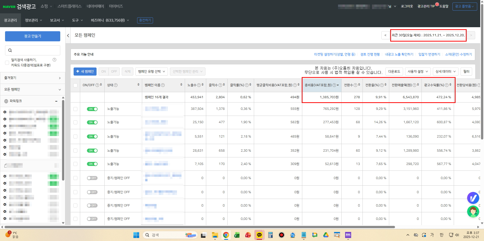484x241 pixels.
Task: Collapse the 파워링크 section in sidebar
Action: 56,101
